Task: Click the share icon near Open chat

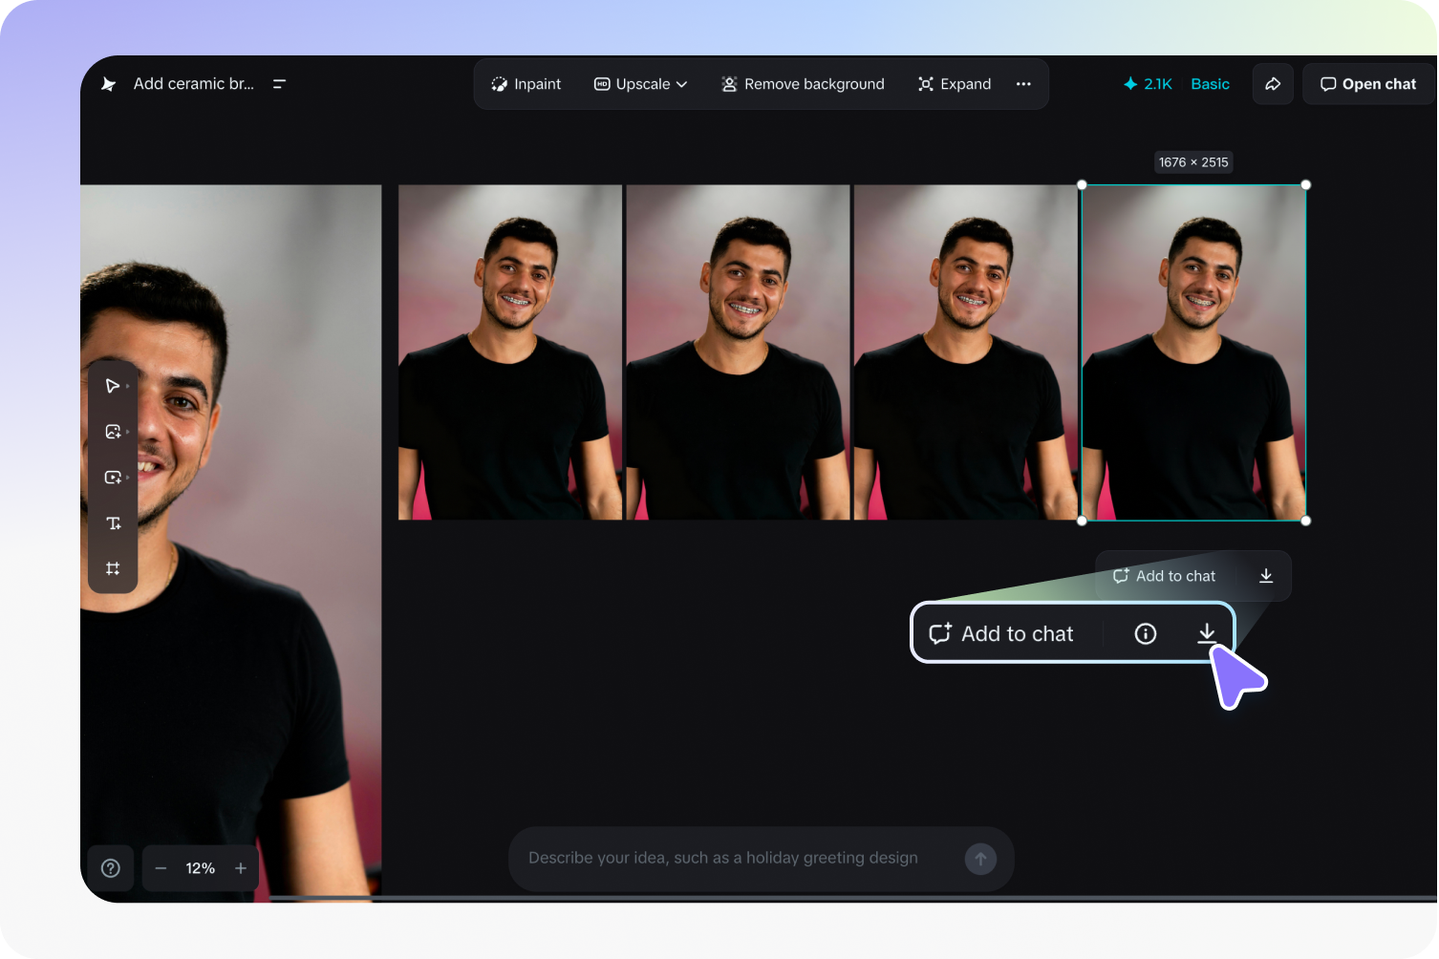Action: pos(1272,84)
